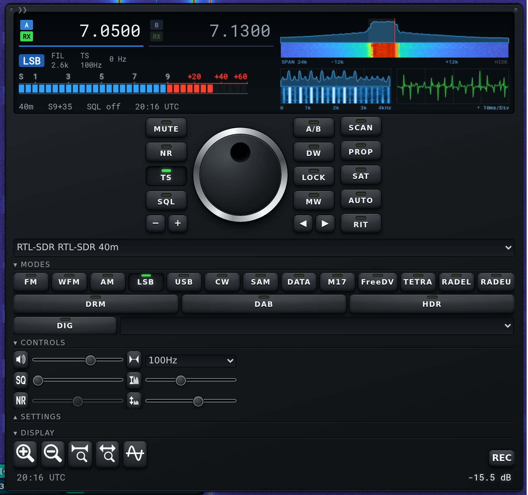Collapse the DISPLAY section
The image size is (528, 495).
[34, 433]
